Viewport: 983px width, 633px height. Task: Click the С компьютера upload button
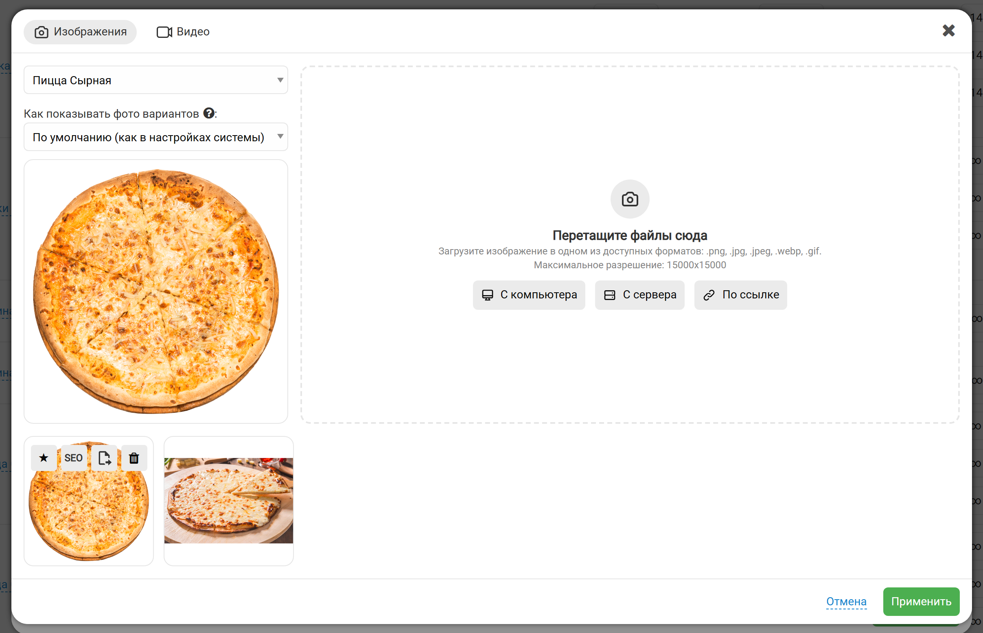click(529, 295)
